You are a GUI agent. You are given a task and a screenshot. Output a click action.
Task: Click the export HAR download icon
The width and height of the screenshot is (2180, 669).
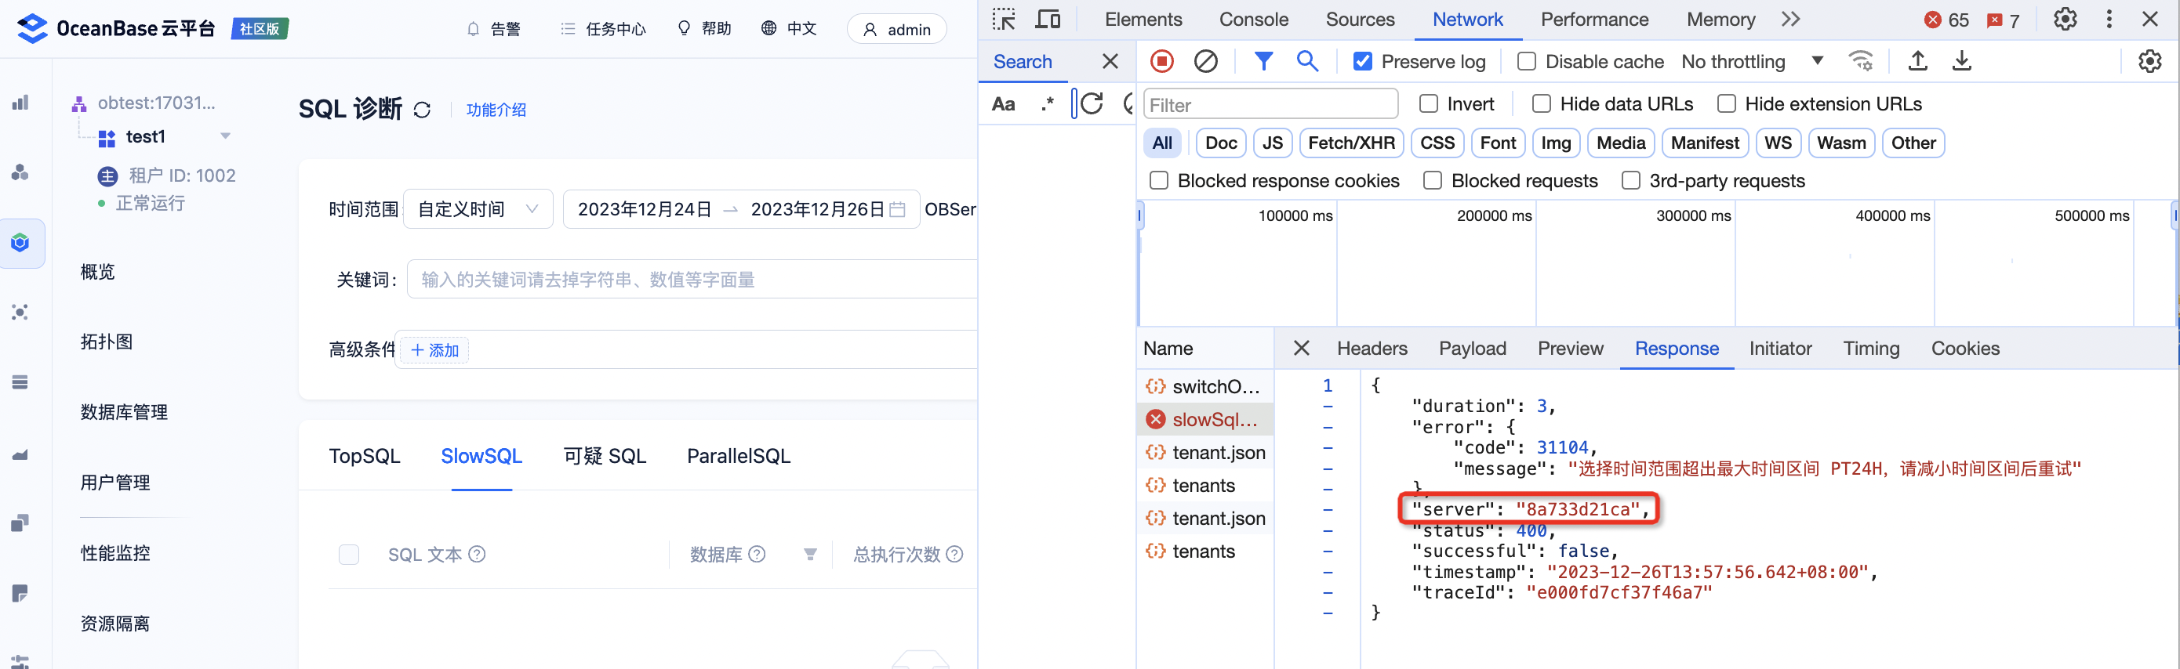click(1962, 61)
